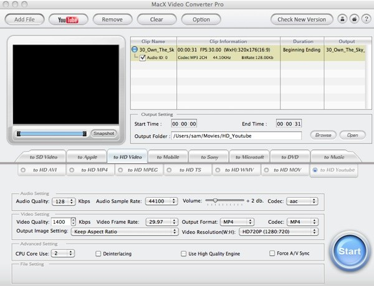Click the right trim handle on preview bar
Screen dimensions: 374x286
click(84, 134)
